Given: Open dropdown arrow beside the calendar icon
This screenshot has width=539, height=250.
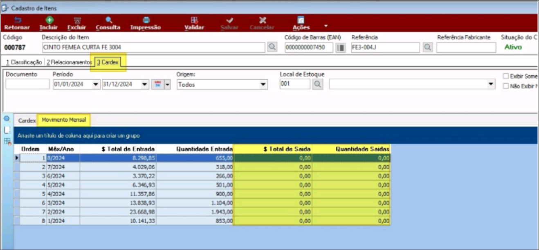Looking at the screenshot, I should pos(167,84).
